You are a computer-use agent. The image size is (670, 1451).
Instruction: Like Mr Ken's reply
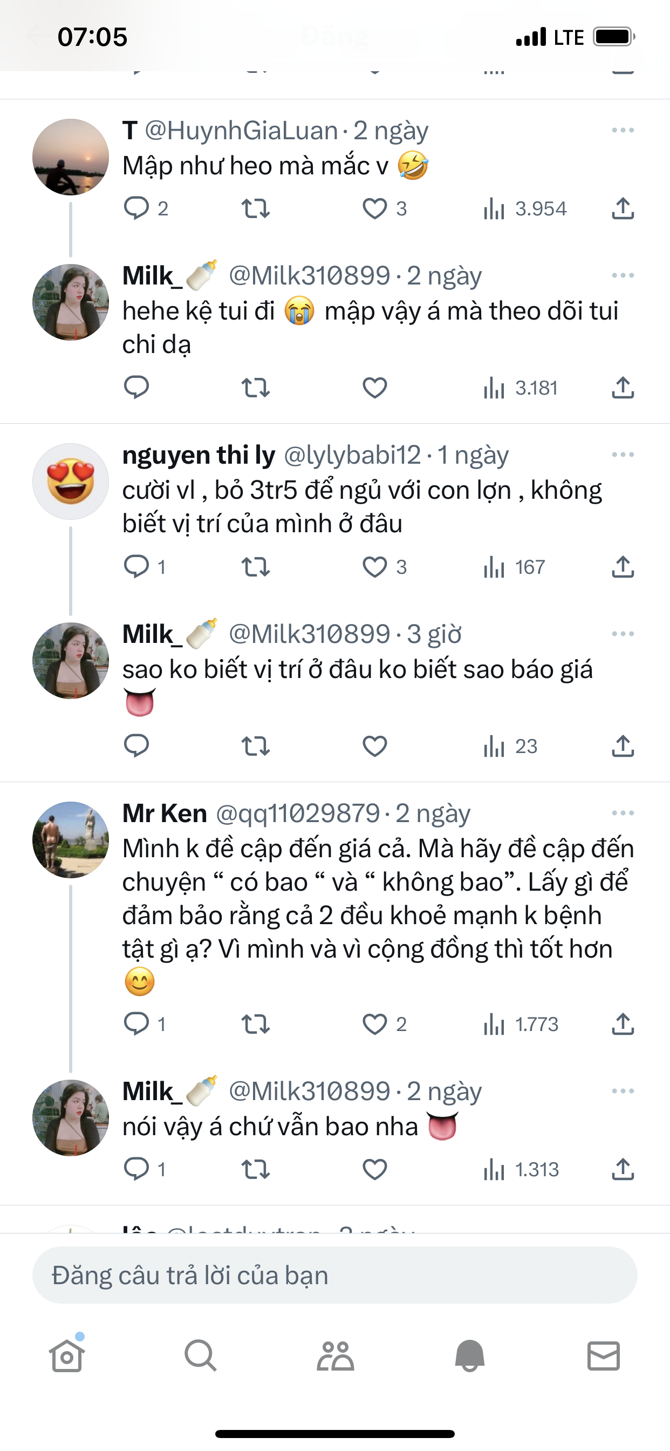click(375, 1025)
